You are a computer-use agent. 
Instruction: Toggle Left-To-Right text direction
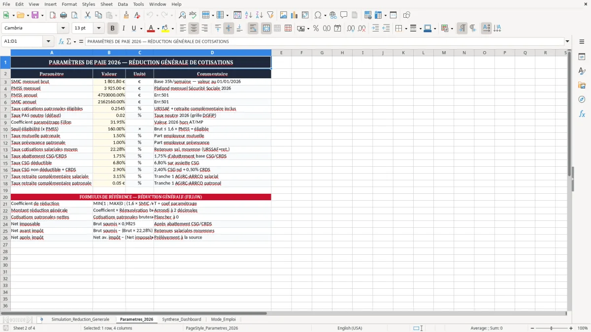point(462,29)
